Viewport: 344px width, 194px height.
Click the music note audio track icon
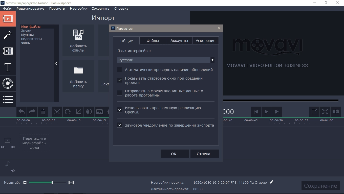7,164
